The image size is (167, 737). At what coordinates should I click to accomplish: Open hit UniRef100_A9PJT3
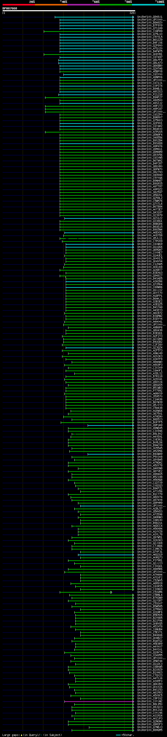tap(150, 106)
